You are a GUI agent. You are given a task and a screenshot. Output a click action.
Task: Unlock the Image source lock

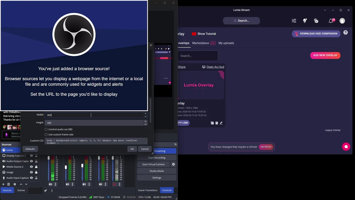(x=36, y=172)
